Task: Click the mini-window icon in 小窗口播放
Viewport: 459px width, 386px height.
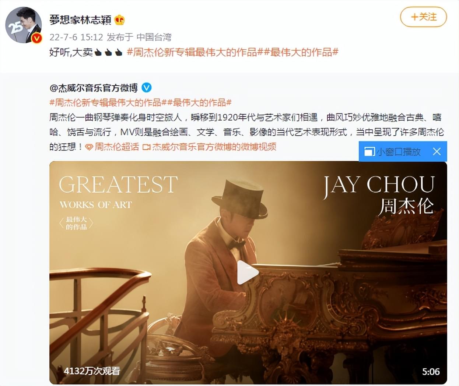Action: 369,151
